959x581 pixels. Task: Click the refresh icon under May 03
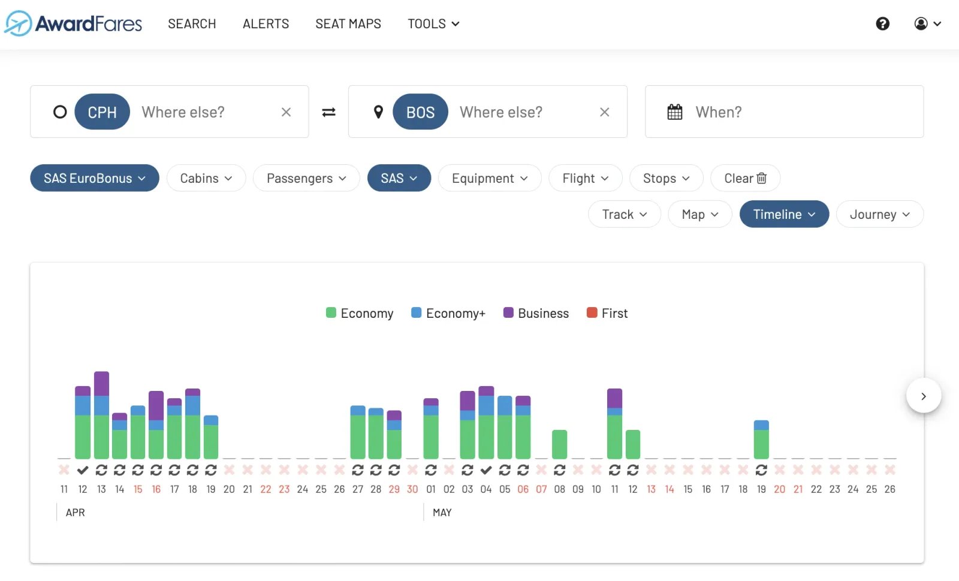coord(468,469)
